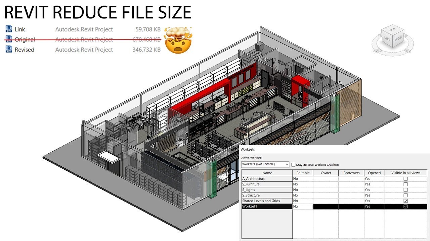Click the Revit file icon beside Original

[9, 39]
